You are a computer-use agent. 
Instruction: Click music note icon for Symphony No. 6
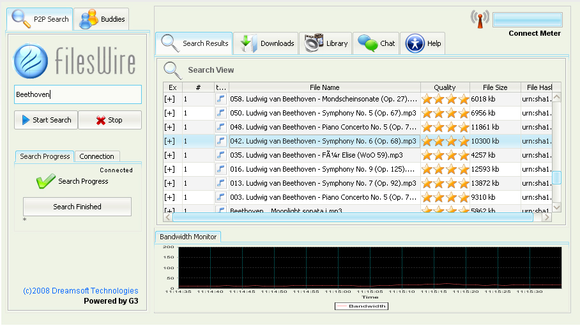click(221, 141)
